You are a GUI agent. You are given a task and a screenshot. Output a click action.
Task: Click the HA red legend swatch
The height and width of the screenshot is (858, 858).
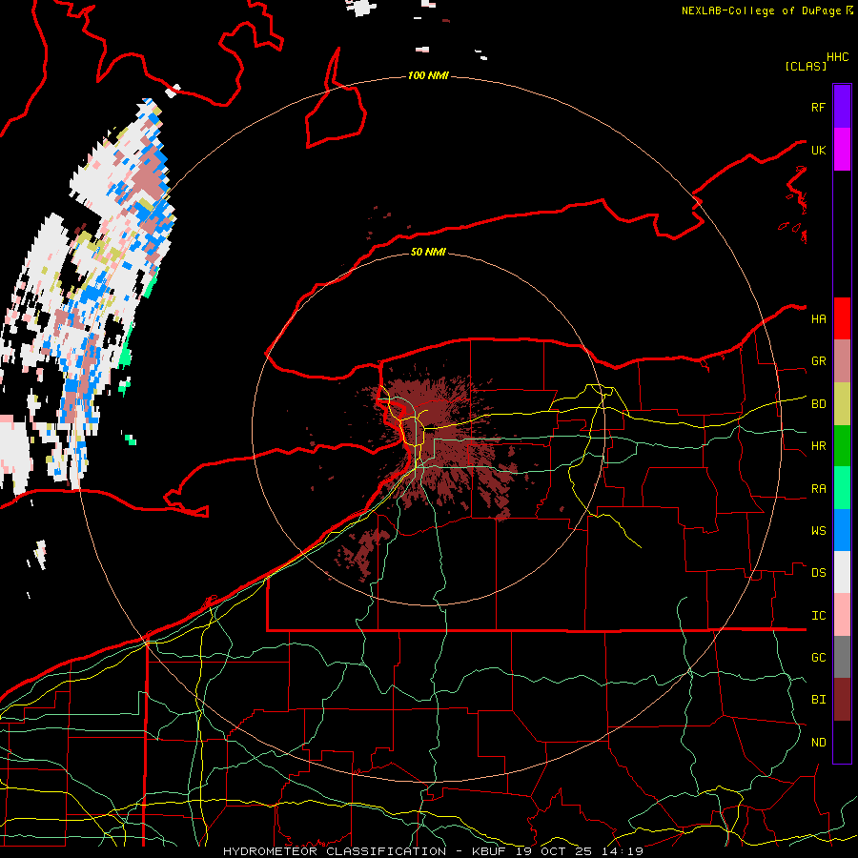[x=842, y=318]
